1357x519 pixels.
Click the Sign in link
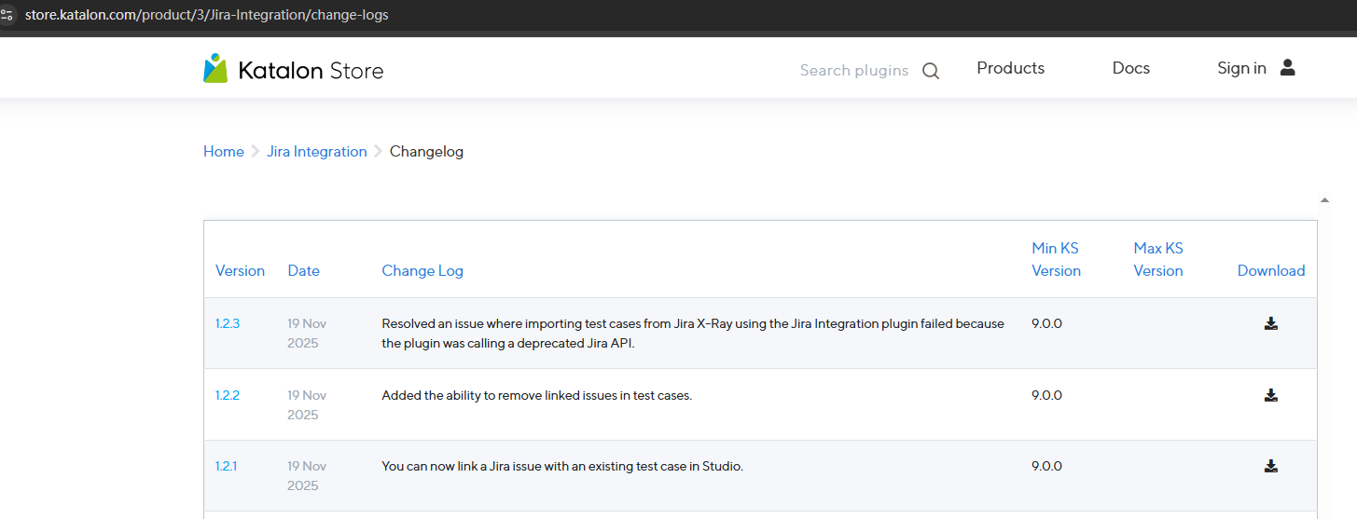click(1241, 68)
